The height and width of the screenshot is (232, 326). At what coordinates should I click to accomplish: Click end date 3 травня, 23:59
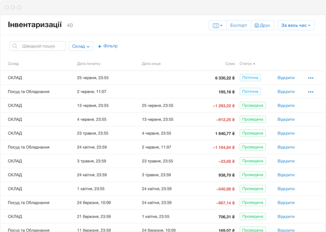coord(156,175)
